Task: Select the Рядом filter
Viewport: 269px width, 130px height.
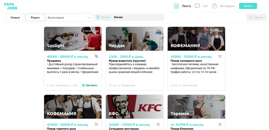Action: pyautogui.click(x=35, y=18)
